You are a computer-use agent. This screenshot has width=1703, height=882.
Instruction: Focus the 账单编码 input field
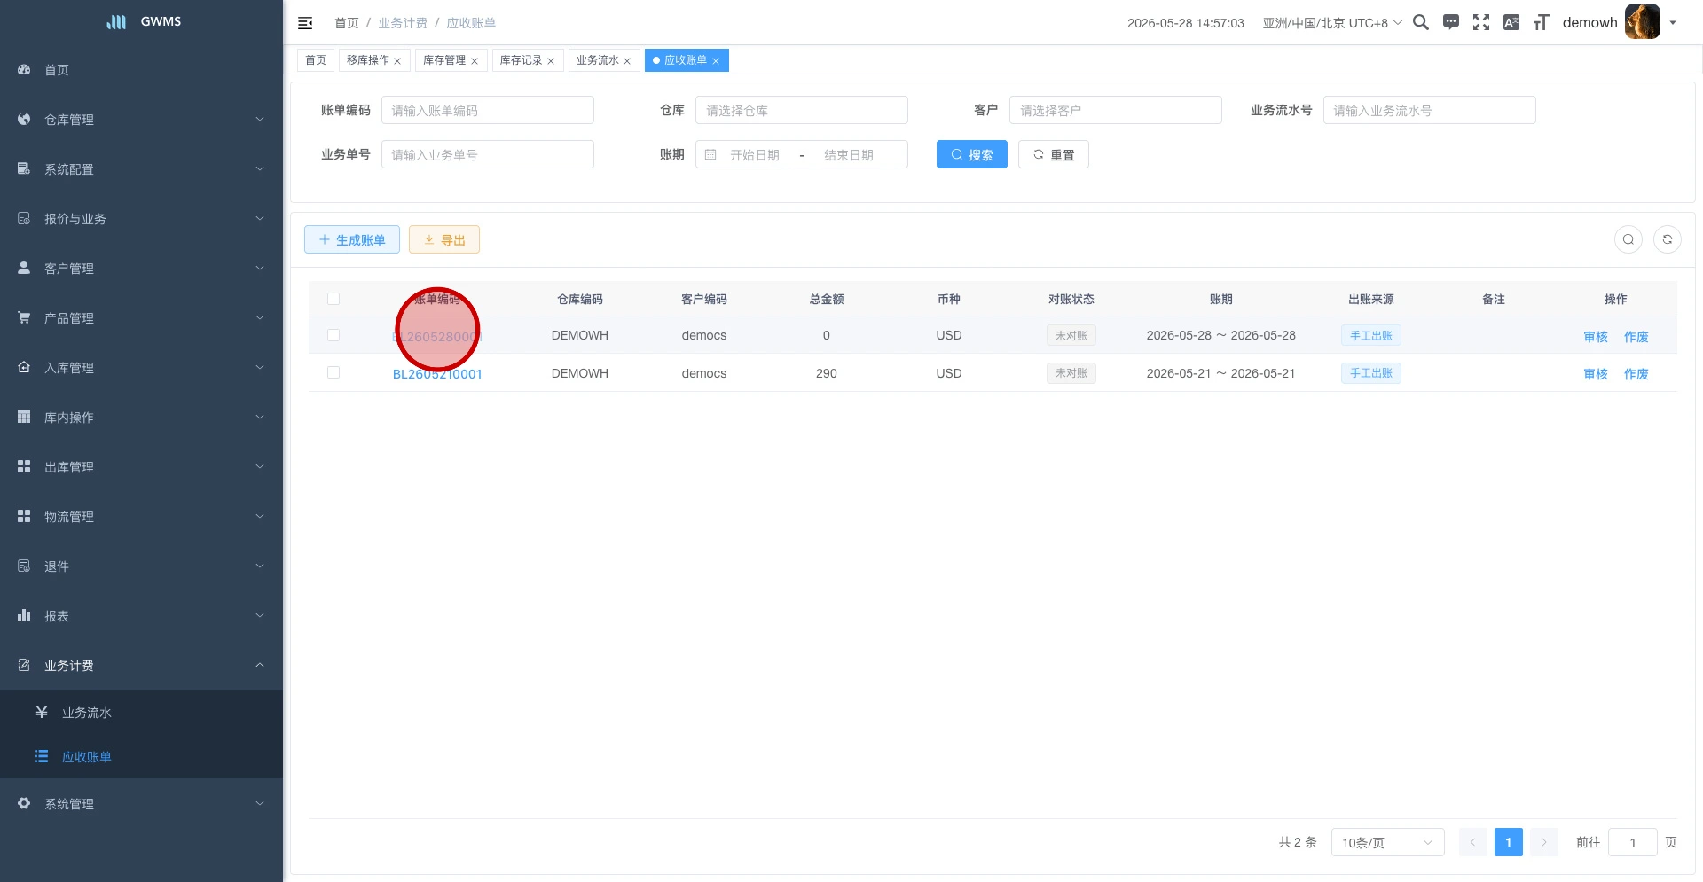[x=488, y=110]
